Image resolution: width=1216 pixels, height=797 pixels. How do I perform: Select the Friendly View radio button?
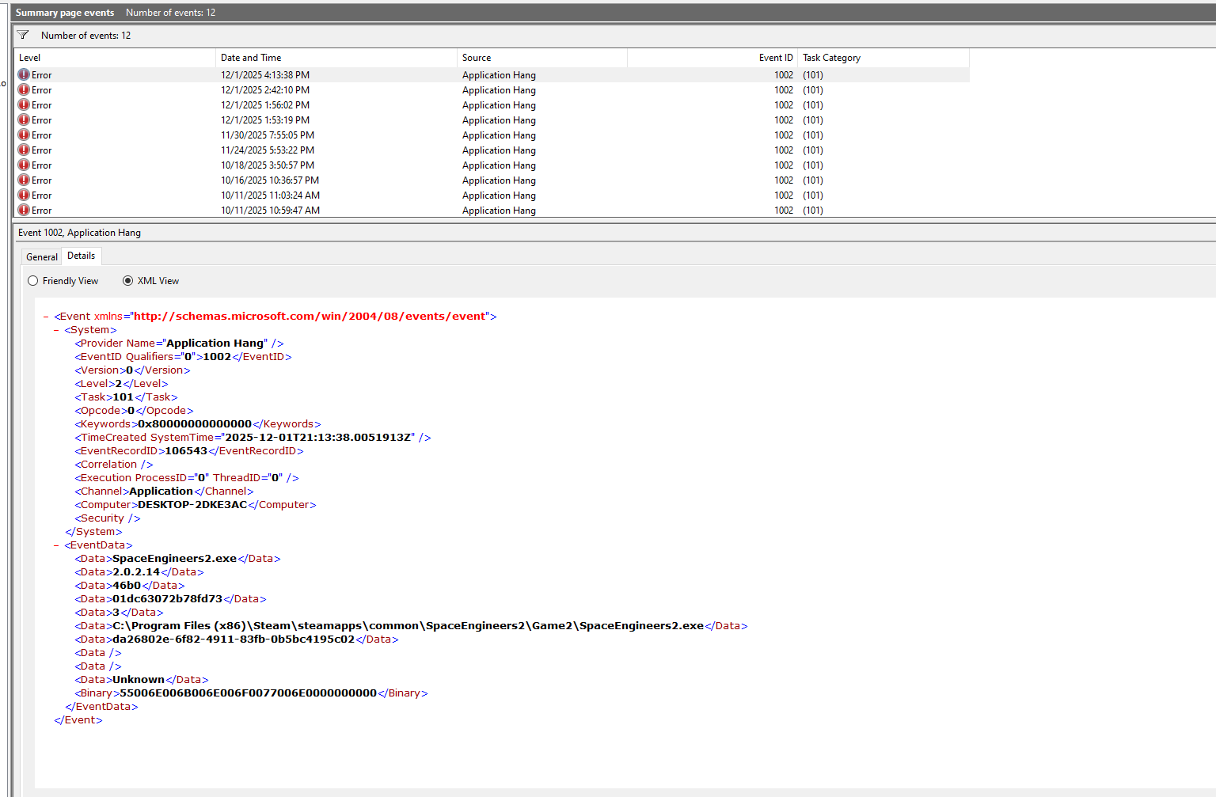coord(33,281)
